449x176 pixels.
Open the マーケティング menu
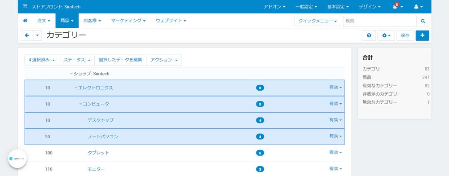click(128, 21)
